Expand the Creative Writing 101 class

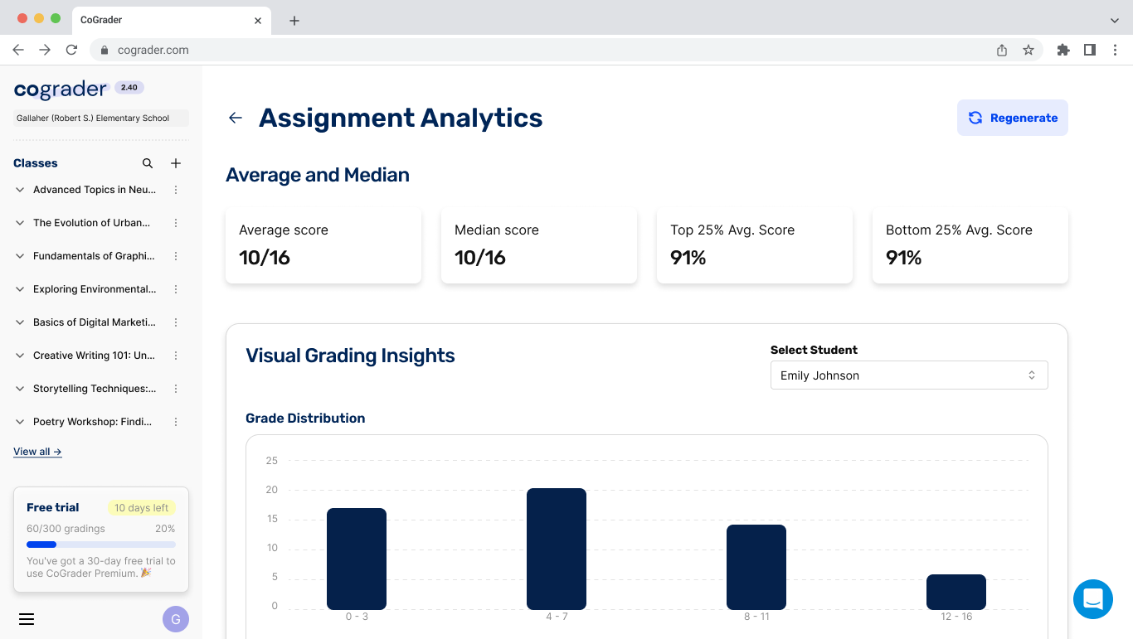pyautogui.click(x=20, y=356)
